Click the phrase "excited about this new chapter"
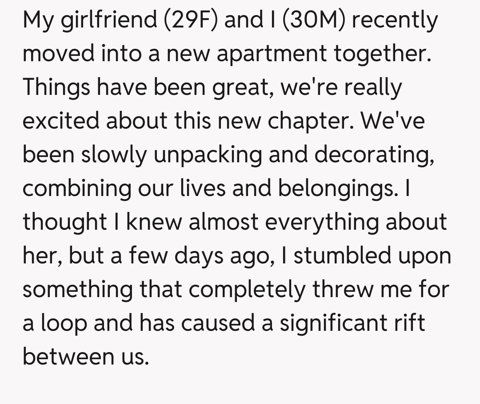Screen dimensions: 480x404 [x=188, y=121]
